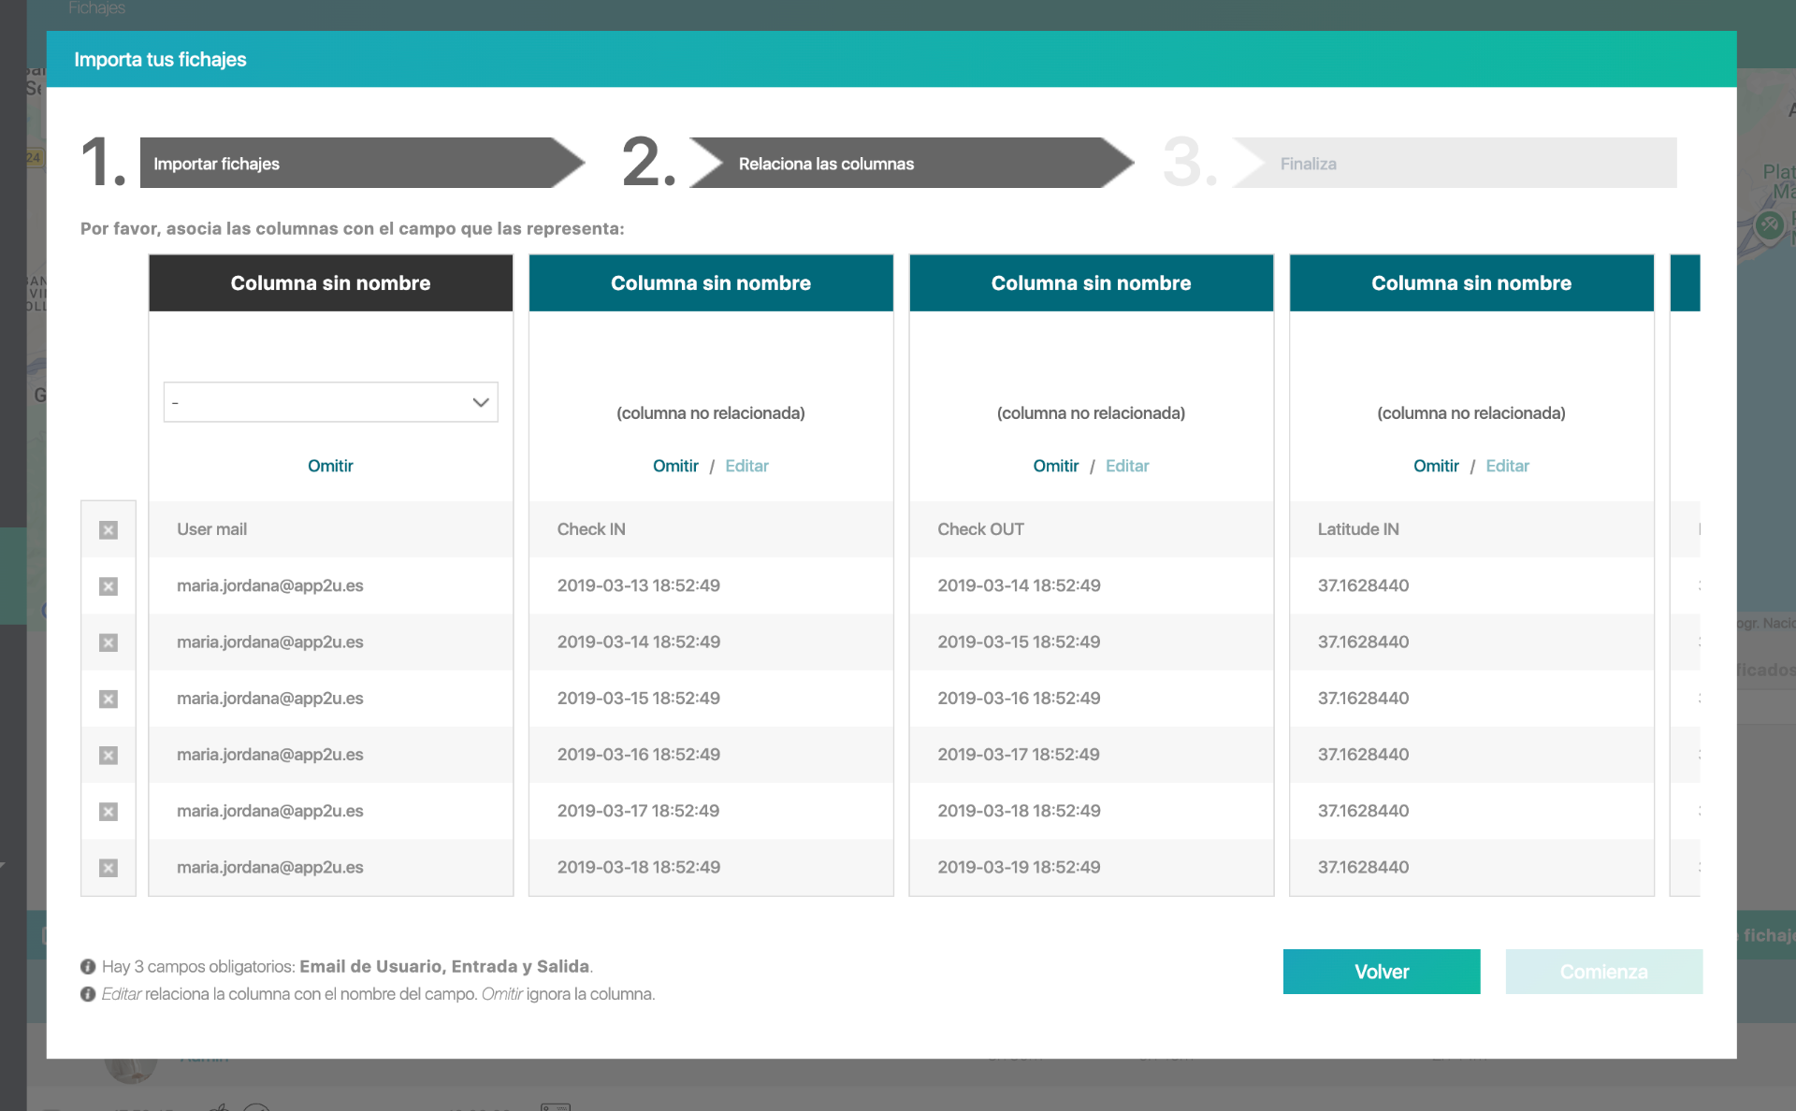Omit the Latitude IN column
This screenshot has width=1796, height=1111.
[x=1436, y=466]
